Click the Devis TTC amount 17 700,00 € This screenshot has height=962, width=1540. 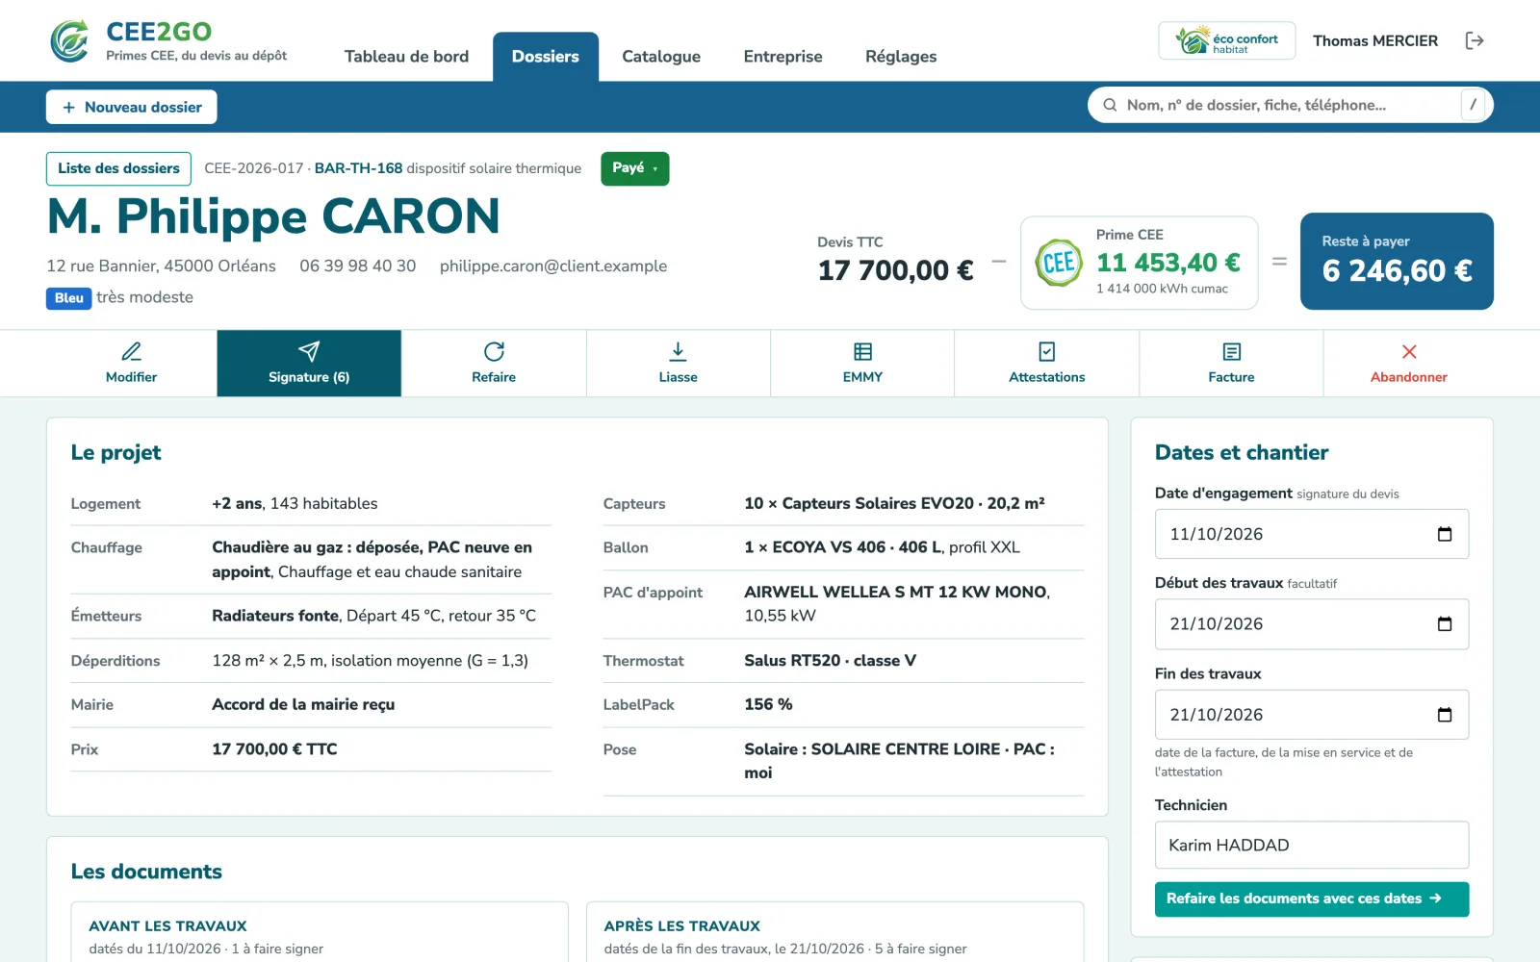point(896,270)
